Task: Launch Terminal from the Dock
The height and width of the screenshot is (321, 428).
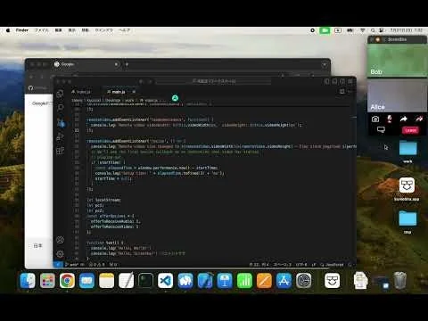Action: pos(145,281)
